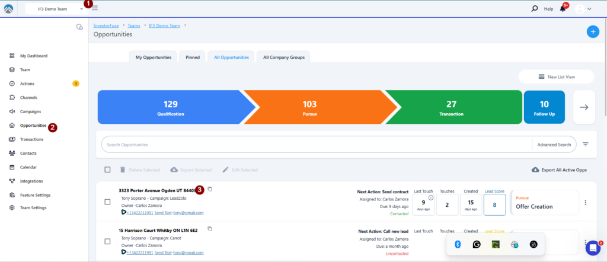Viewport: 607px width, 262px height.
Task: Open search with the magnifier icon
Action: 535,8
